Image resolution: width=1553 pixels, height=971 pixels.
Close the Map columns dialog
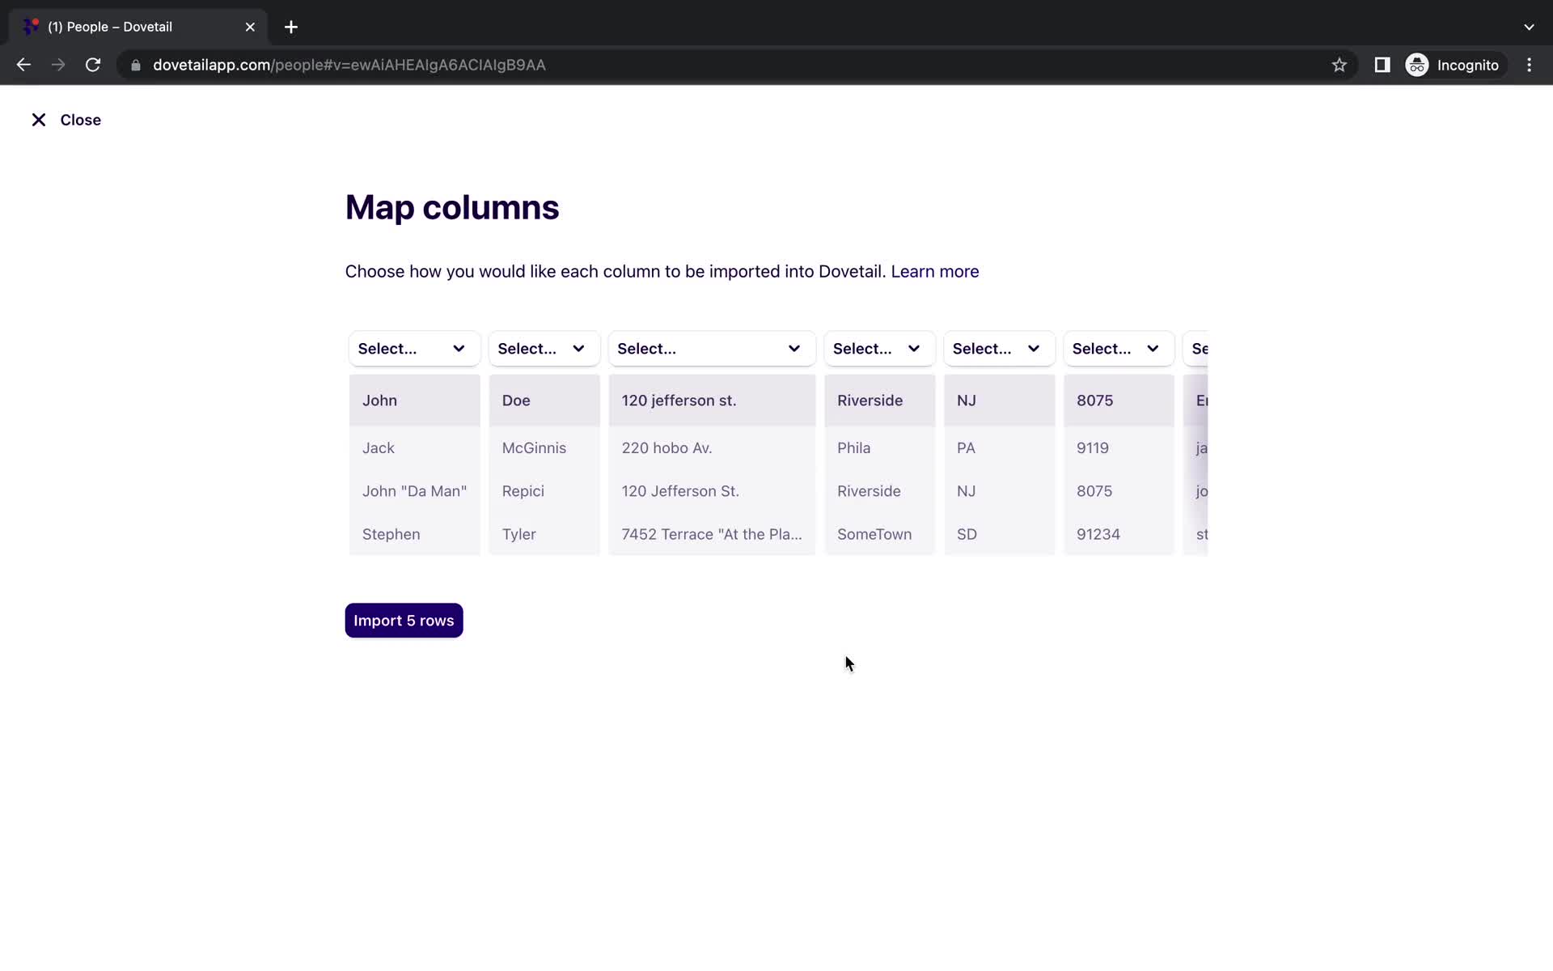tap(66, 120)
